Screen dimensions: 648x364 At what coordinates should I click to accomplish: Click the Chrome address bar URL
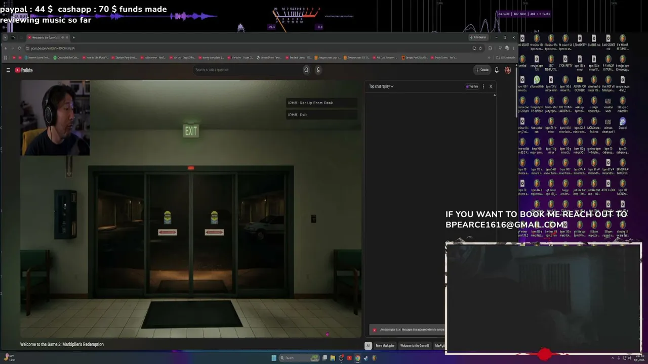[53, 48]
